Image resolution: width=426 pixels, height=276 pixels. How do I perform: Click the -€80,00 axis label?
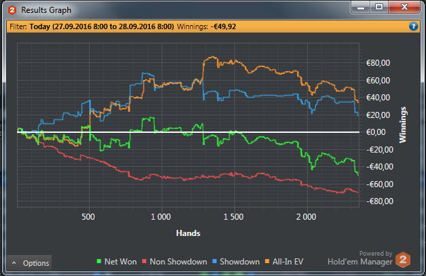pos(380,201)
